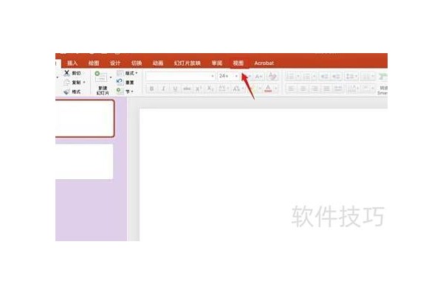Open the text direction menu
Viewport: 443px width, 295px height.
coord(353,89)
